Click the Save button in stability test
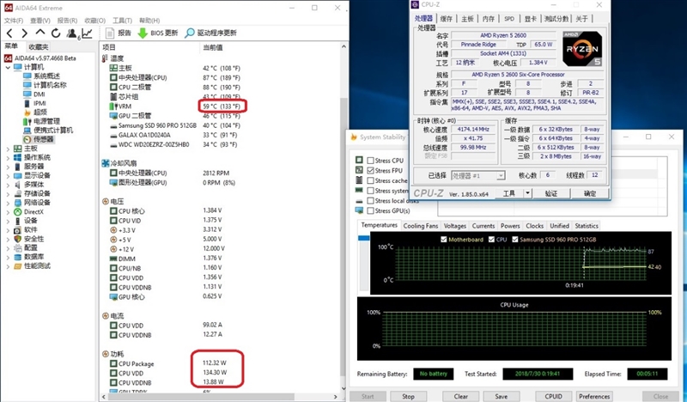This screenshot has width=687, height=402. tap(501, 396)
